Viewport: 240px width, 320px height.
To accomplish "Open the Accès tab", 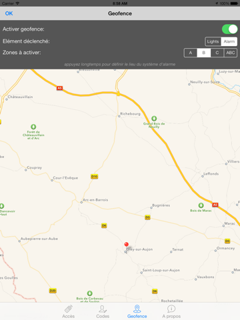I will click(69, 311).
